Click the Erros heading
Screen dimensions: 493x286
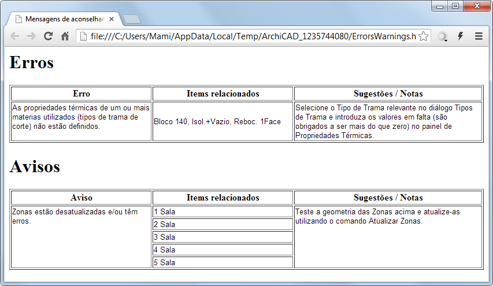(x=32, y=62)
